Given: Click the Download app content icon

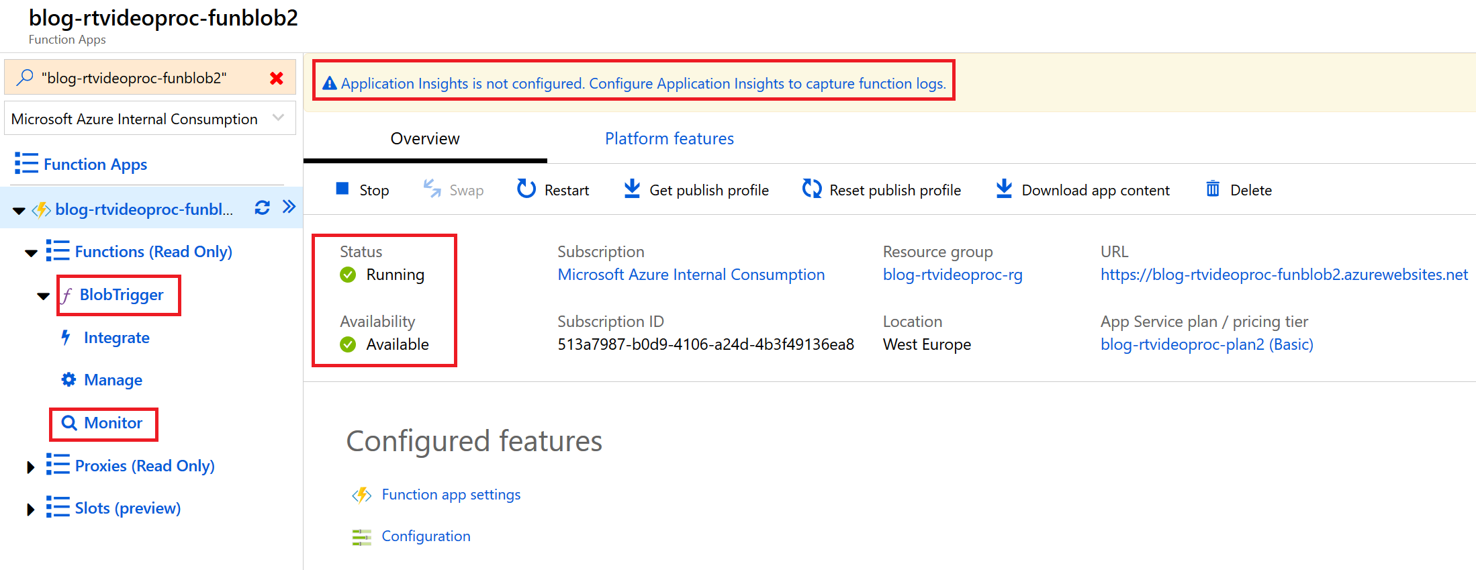Looking at the screenshot, I should click(x=1003, y=189).
